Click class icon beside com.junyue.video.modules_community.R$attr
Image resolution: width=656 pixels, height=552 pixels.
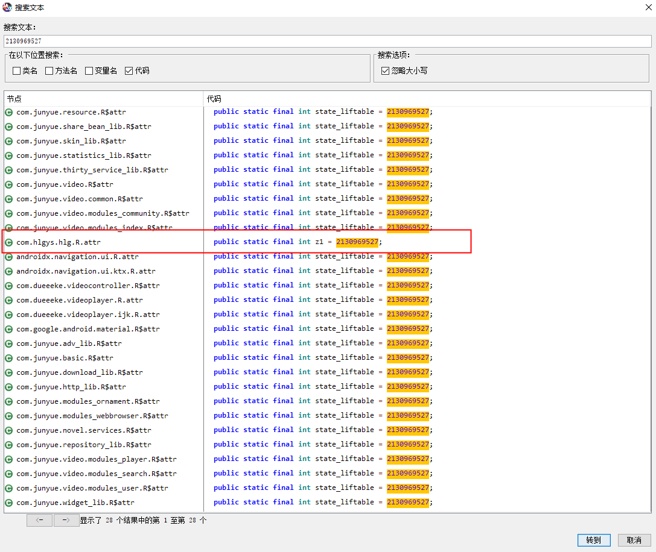click(9, 213)
